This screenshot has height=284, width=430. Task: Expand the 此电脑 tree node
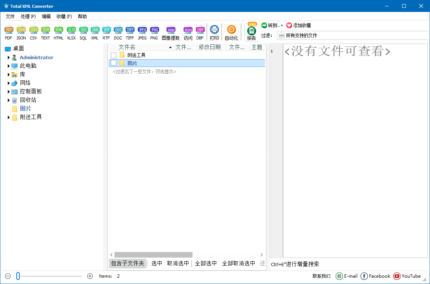pos(9,66)
